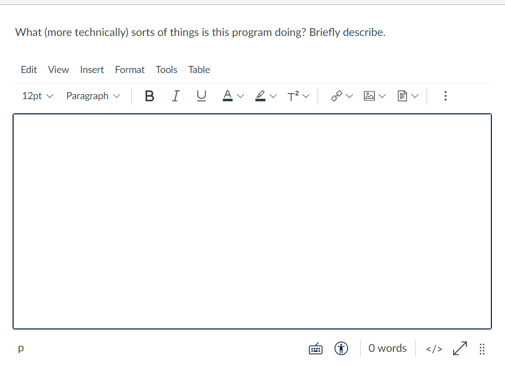The width and height of the screenshot is (505, 366).
Task: Insert an image using the image icon
Action: click(370, 96)
